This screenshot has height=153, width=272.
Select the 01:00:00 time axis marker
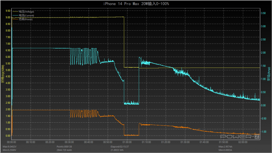127,142
